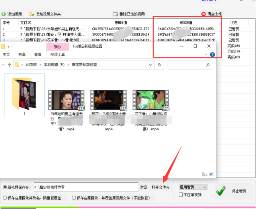Screen dimensions: 256x209
Task: Click the 原MD5值 column header
Action: pos(121,23)
